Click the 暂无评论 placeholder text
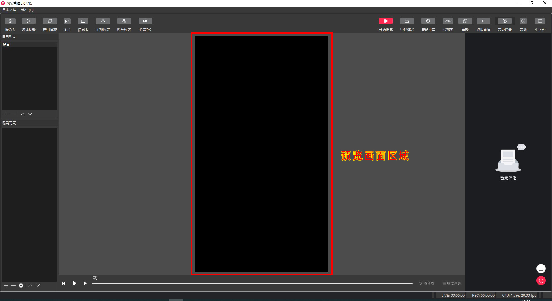This screenshot has height=301, width=552. 508,178
